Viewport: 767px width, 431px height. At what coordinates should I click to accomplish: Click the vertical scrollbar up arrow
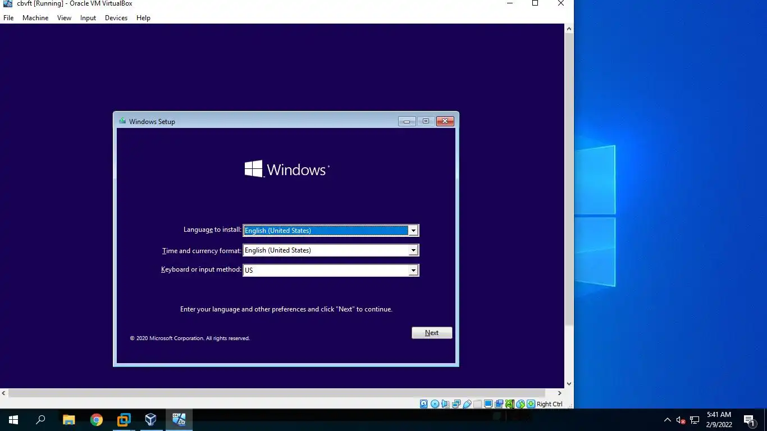pos(569,28)
